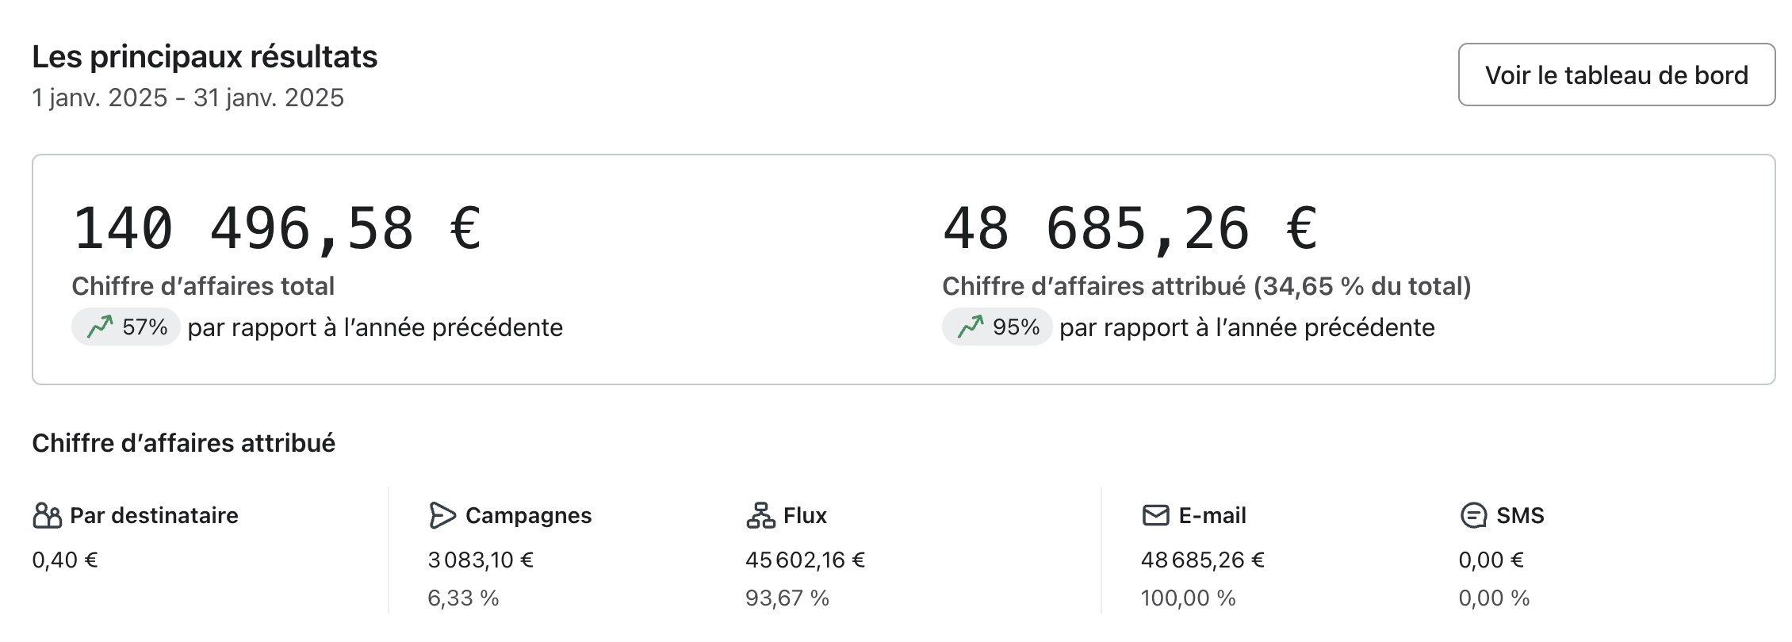Click the SMS label

point(1520,515)
